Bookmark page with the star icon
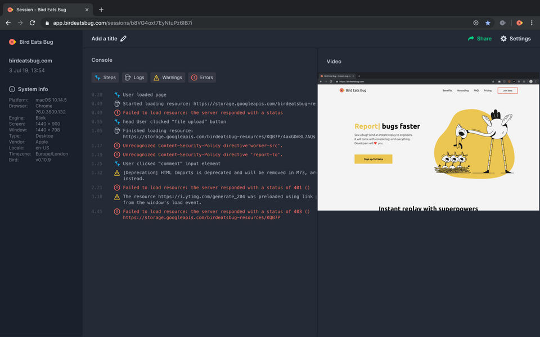 [x=488, y=23]
